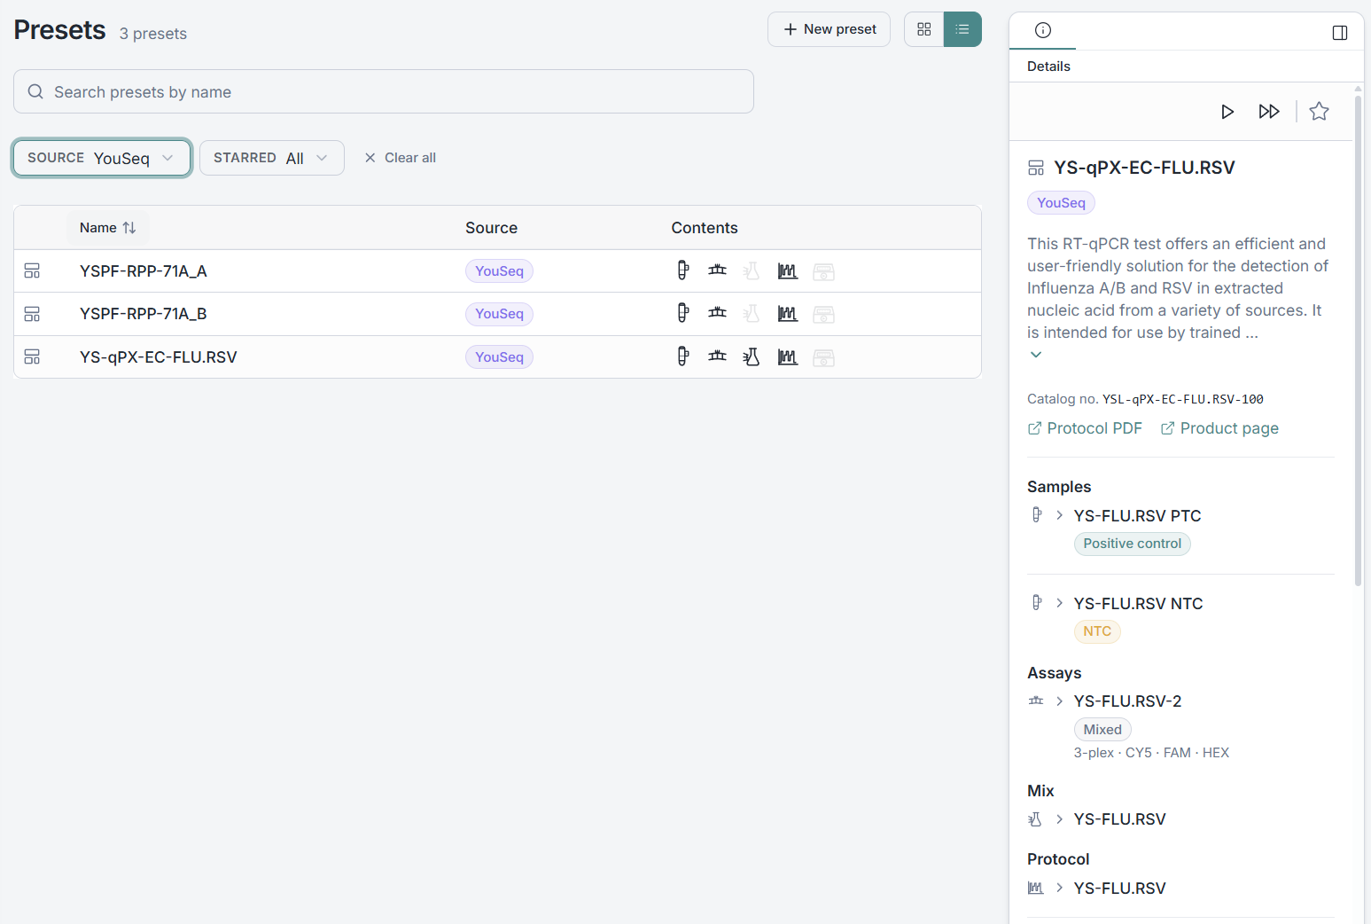Click mix flask icon in YSPF-RPP-71A_A row
Image resolution: width=1371 pixels, height=924 pixels.
click(752, 270)
